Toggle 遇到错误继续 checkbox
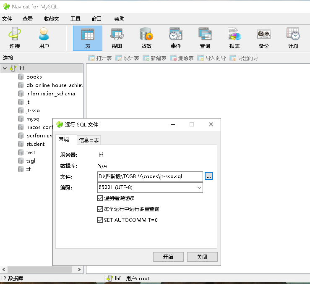310x284 pixels. [x=100, y=198]
